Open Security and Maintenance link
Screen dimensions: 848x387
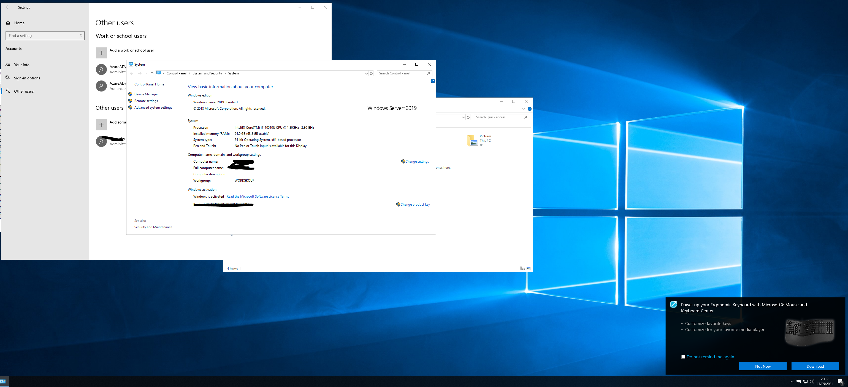point(153,227)
